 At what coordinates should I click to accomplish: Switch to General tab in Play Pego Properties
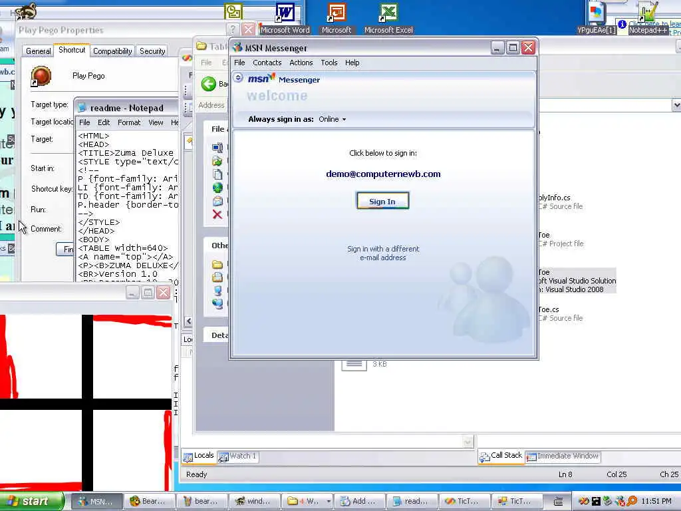pos(38,51)
